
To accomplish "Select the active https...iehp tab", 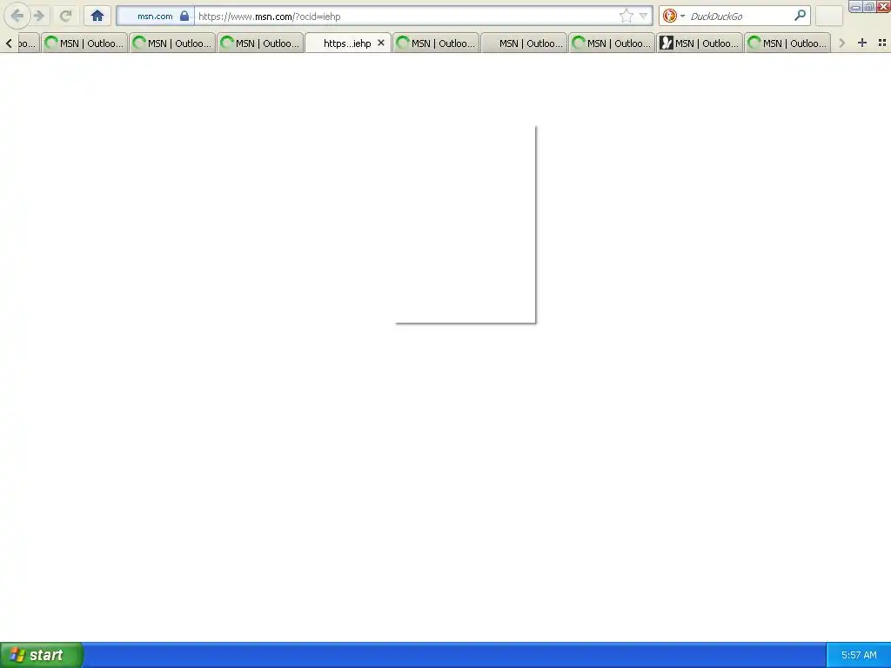I will coord(348,43).
